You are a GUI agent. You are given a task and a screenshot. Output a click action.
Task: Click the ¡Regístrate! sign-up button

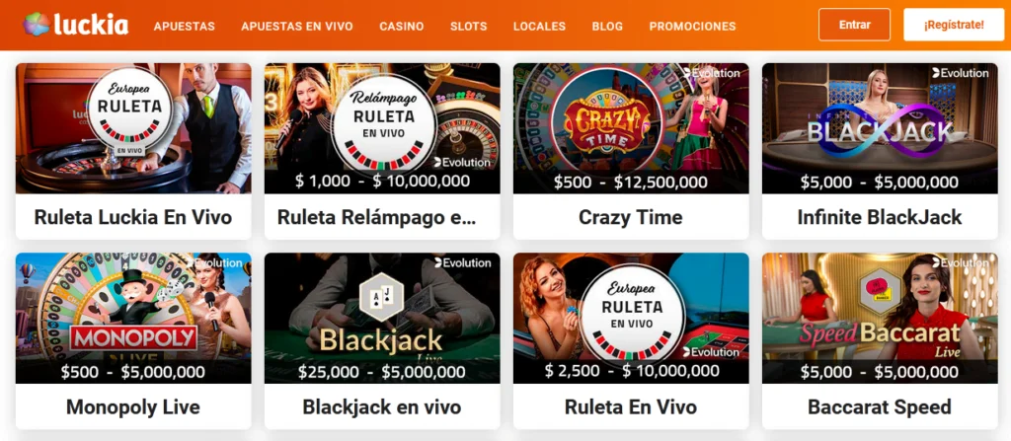click(x=954, y=25)
